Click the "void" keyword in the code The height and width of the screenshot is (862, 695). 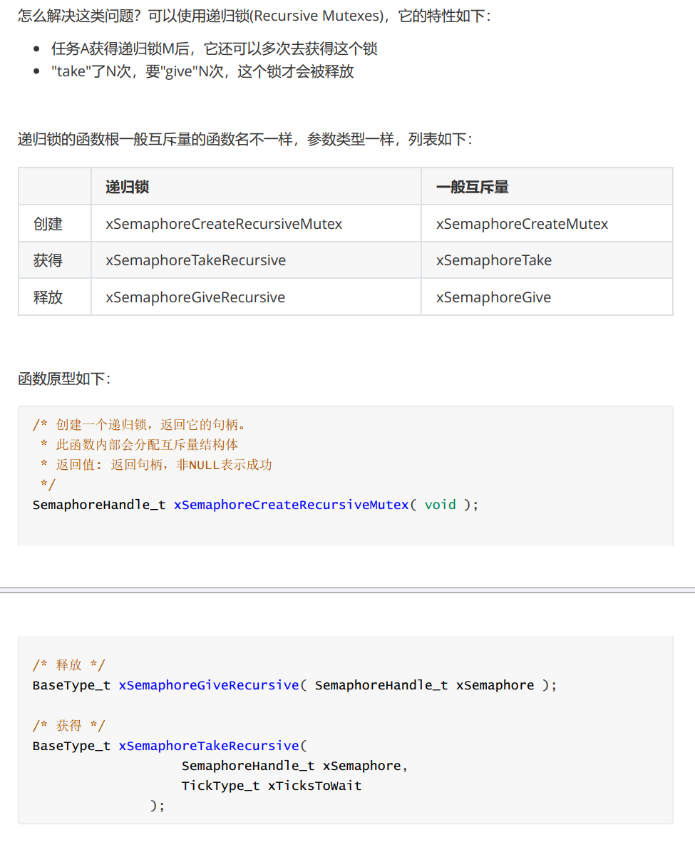(x=440, y=505)
